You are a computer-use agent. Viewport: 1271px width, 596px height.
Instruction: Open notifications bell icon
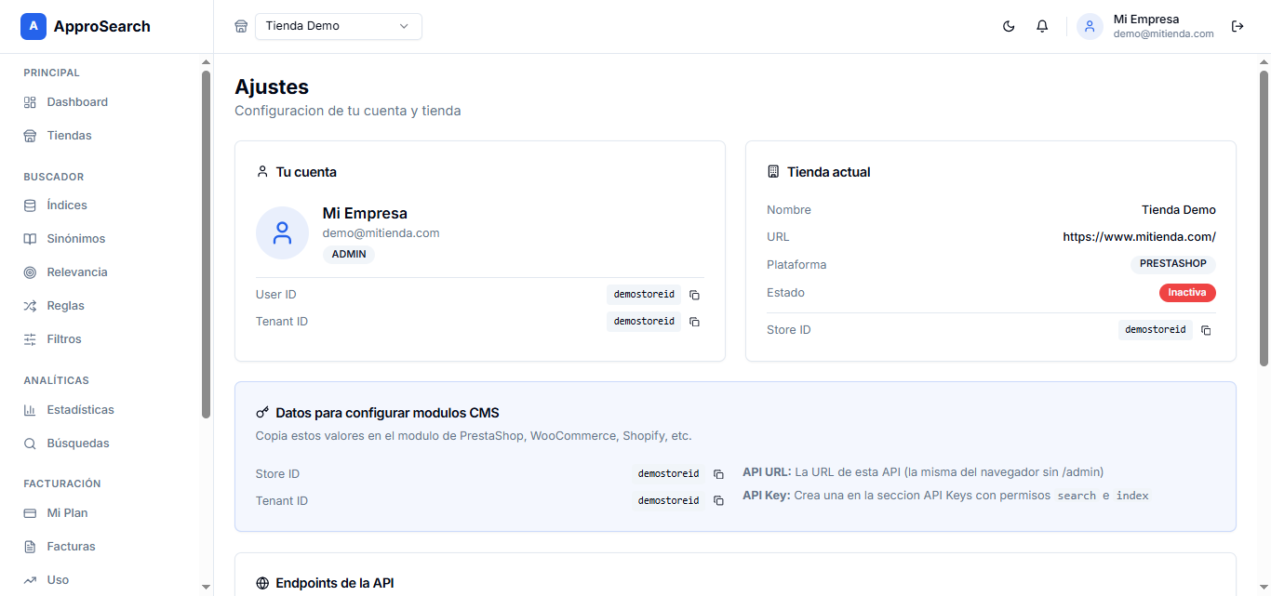pyautogui.click(x=1042, y=26)
